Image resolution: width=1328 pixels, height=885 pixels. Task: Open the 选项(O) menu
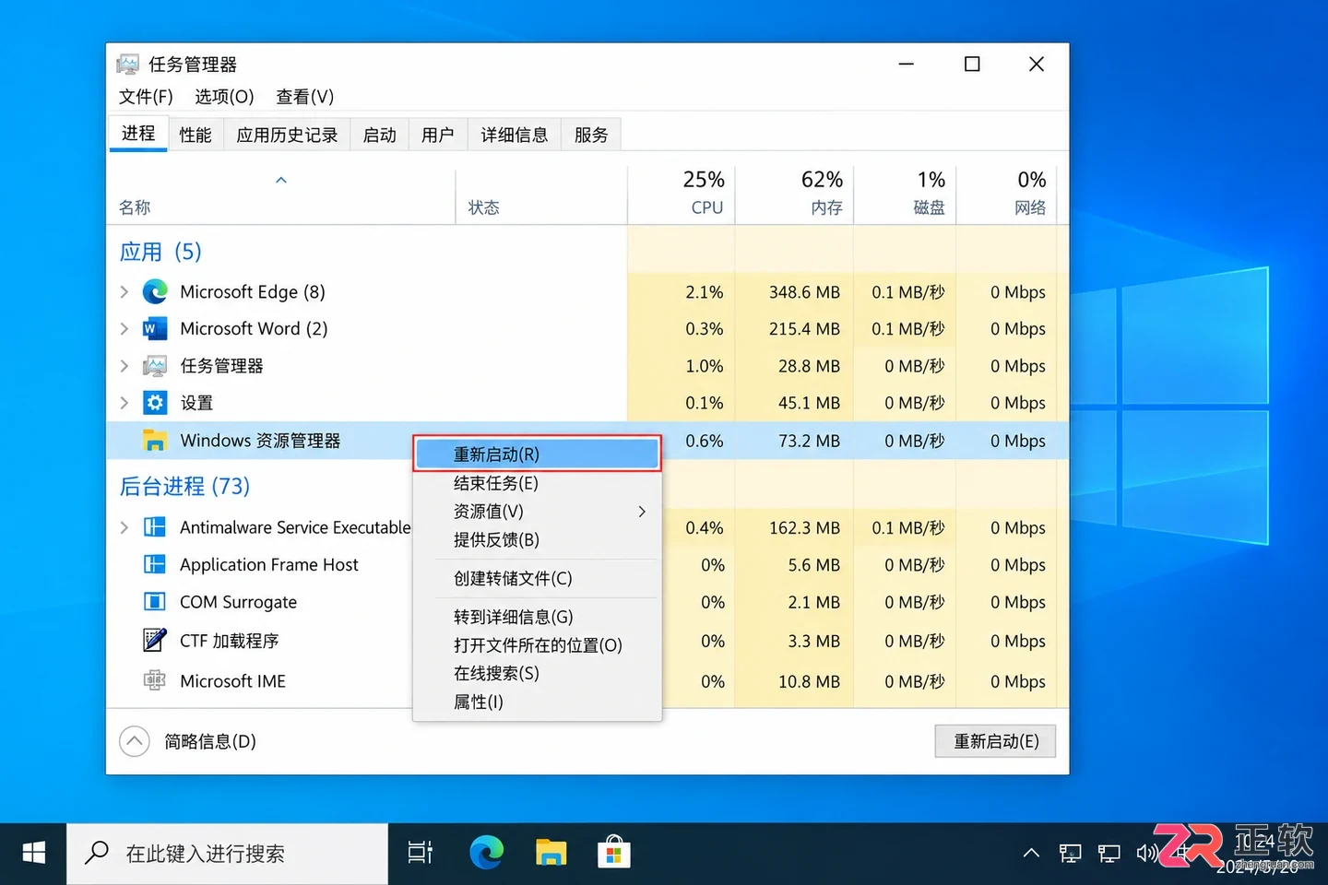[224, 97]
